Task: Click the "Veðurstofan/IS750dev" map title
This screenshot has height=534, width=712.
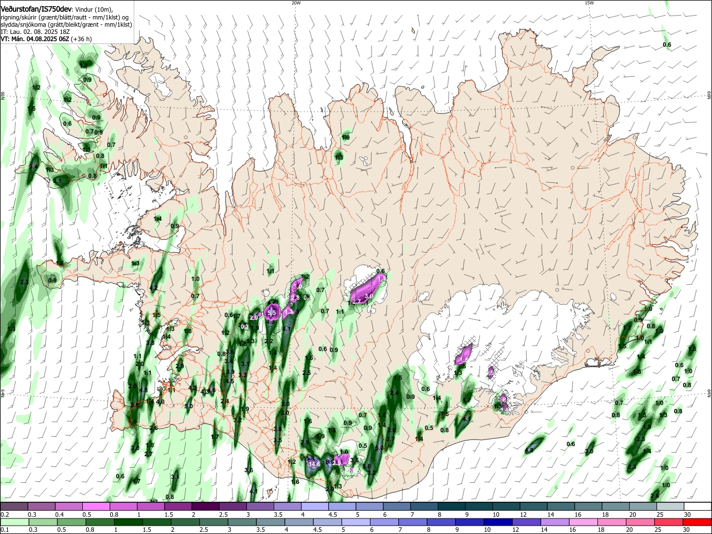Action: click(35, 9)
